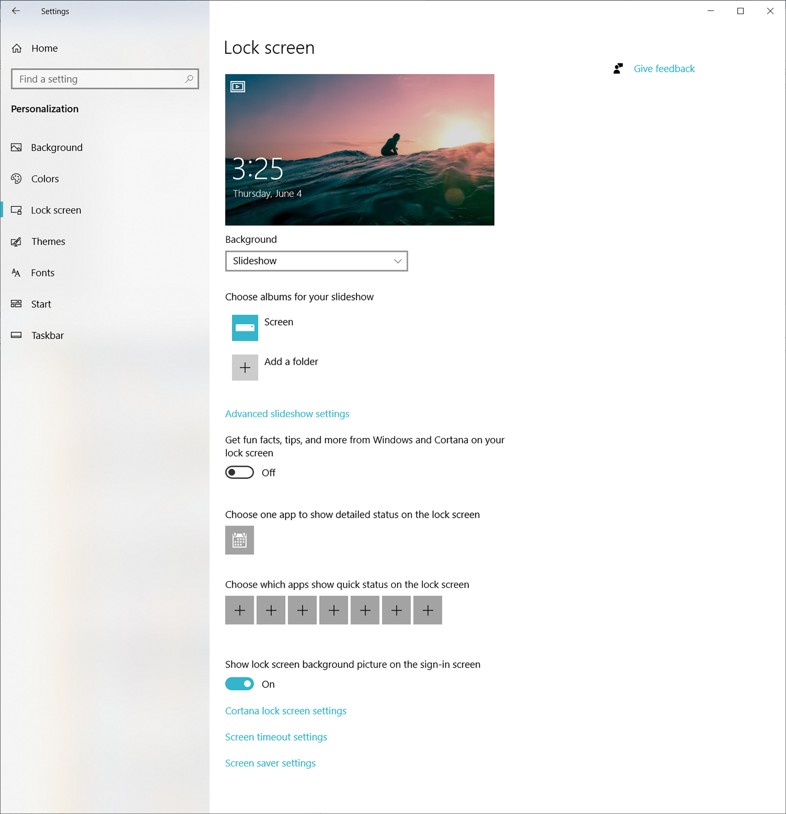The width and height of the screenshot is (786, 814).
Task: Select the Start tiles icon
Action: [x=16, y=304]
